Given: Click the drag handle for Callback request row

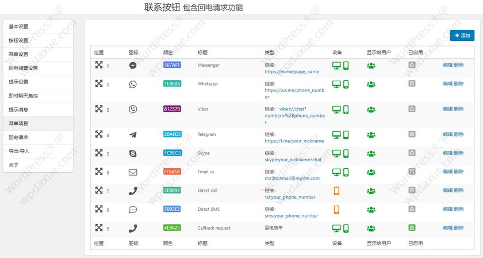Looking at the screenshot, I should (x=99, y=228).
